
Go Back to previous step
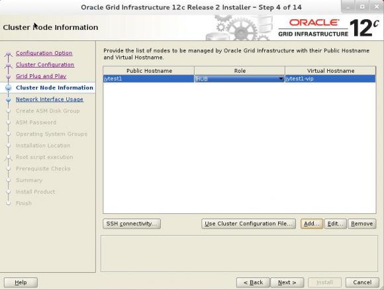[x=253, y=283]
